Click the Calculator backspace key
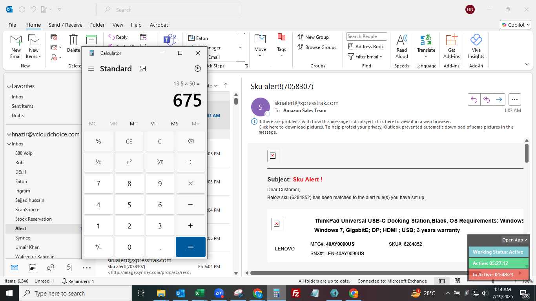The image size is (536, 301). 191,141
